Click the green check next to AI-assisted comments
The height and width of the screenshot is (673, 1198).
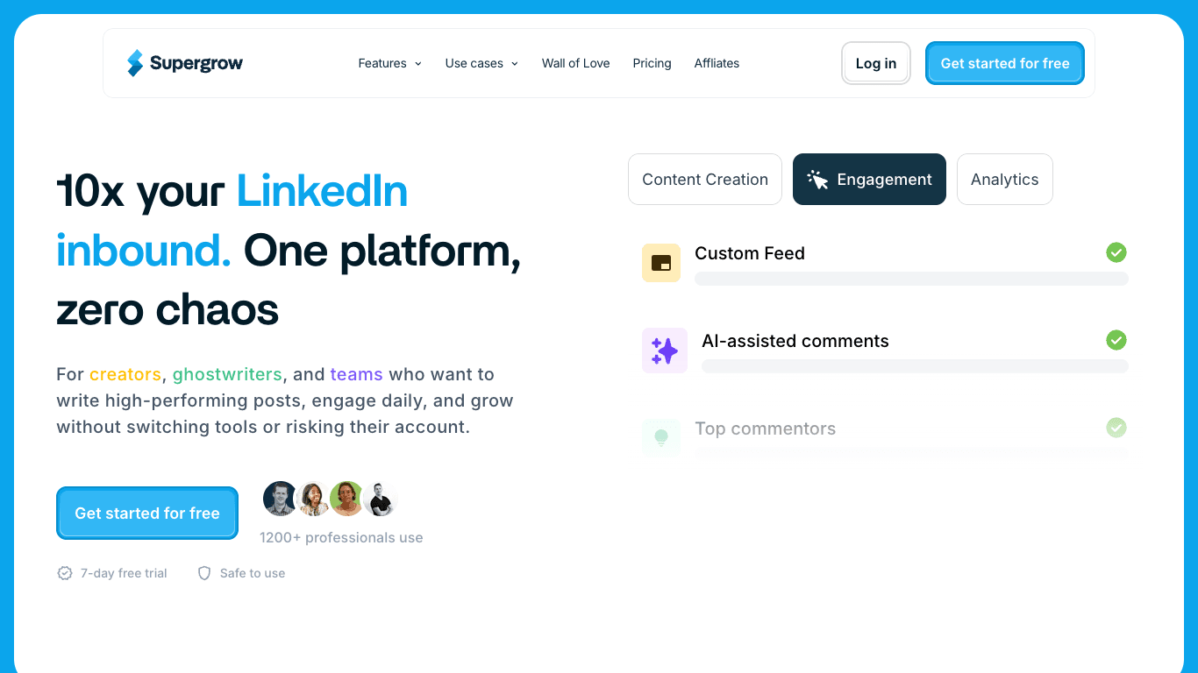[1116, 340]
